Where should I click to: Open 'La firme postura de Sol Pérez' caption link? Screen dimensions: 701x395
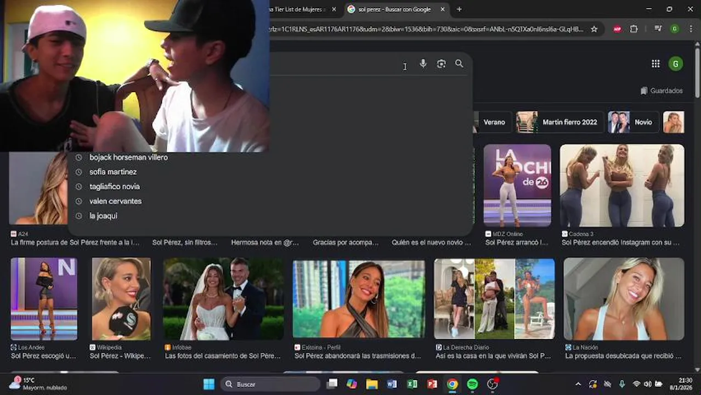(75, 242)
